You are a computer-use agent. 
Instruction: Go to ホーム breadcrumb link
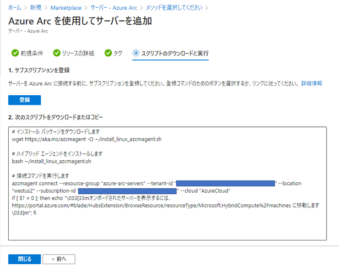coord(15,8)
